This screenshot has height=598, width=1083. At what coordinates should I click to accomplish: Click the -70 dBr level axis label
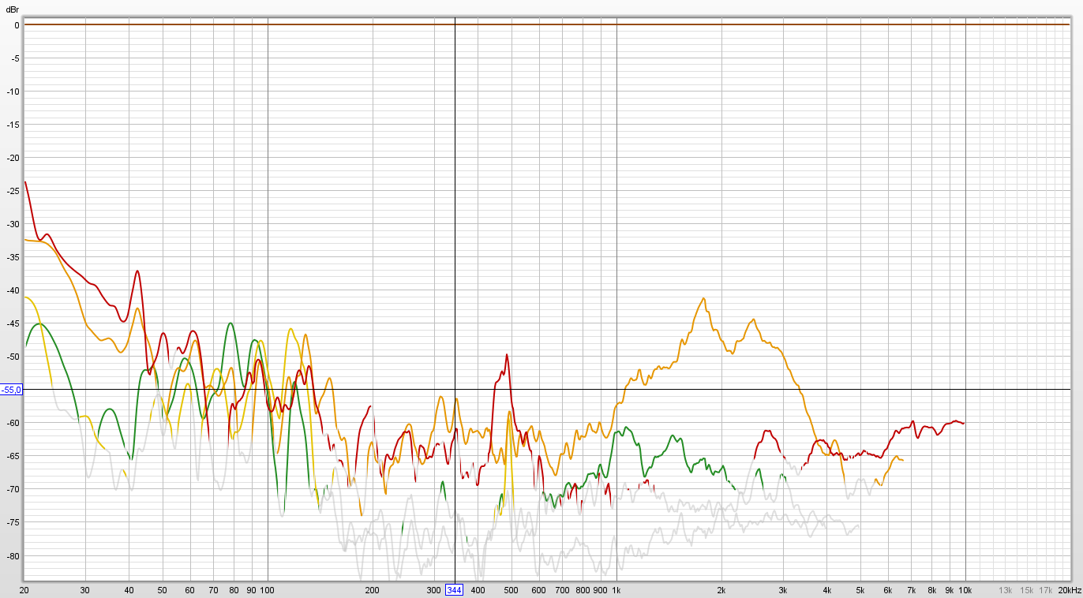[12, 489]
